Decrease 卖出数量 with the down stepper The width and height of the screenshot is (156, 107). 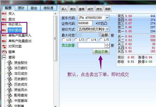pos(107,47)
